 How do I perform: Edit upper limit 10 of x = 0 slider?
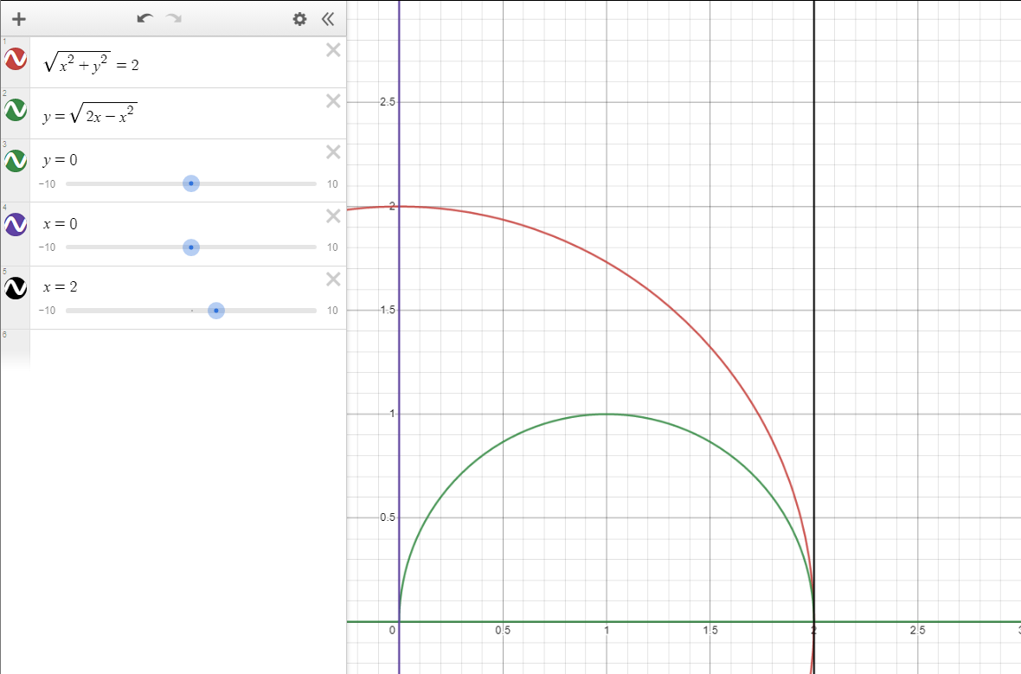point(333,247)
